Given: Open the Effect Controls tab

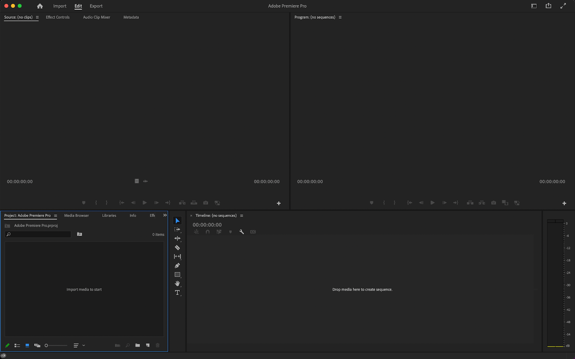Looking at the screenshot, I should [x=58, y=17].
